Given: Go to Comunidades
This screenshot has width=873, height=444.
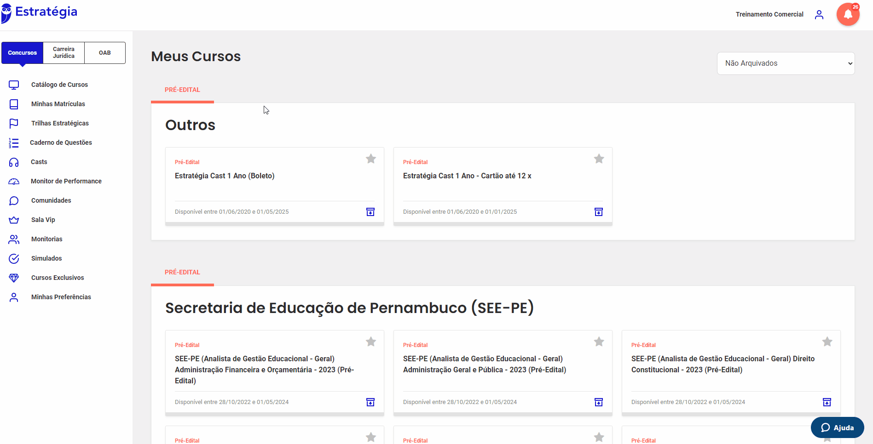Looking at the screenshot, I should point(51,201).
